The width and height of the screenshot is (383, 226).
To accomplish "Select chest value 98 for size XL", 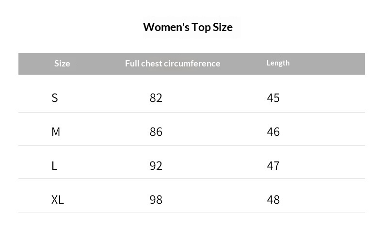I will 156,200.
